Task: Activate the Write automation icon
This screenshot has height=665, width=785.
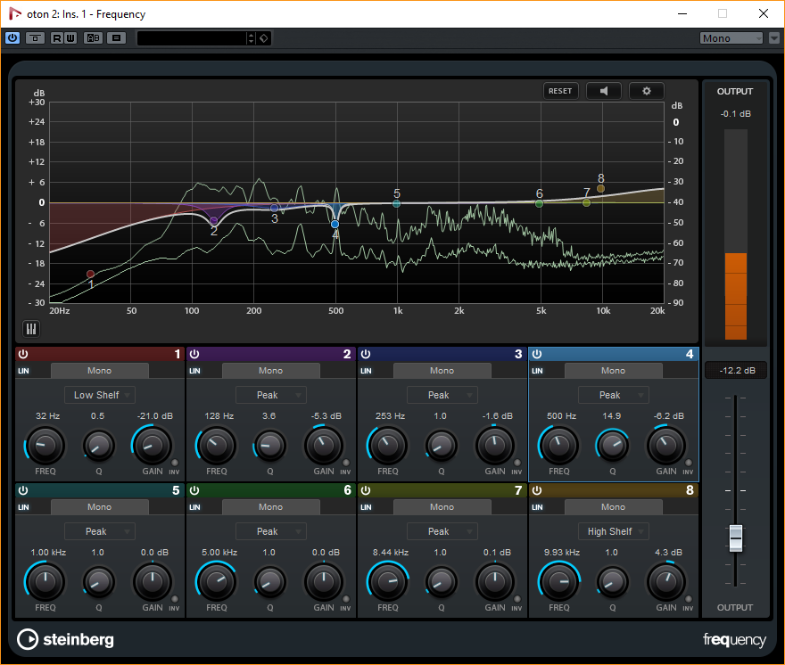Action: pyautogui.click(x=70, y=37)
